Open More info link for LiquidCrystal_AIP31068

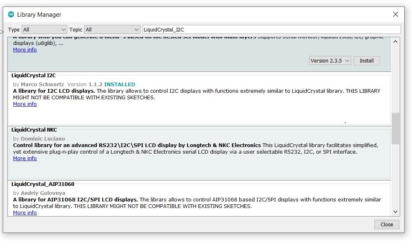click(25, 213)
